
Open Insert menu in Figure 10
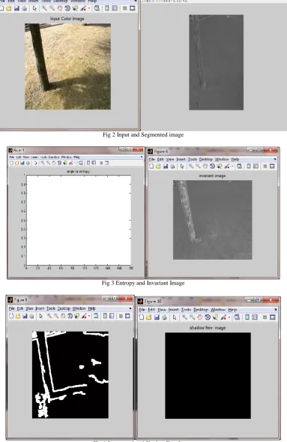click(x=173, y=309)
